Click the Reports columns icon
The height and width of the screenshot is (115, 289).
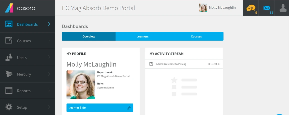click(x=9, y=90)
